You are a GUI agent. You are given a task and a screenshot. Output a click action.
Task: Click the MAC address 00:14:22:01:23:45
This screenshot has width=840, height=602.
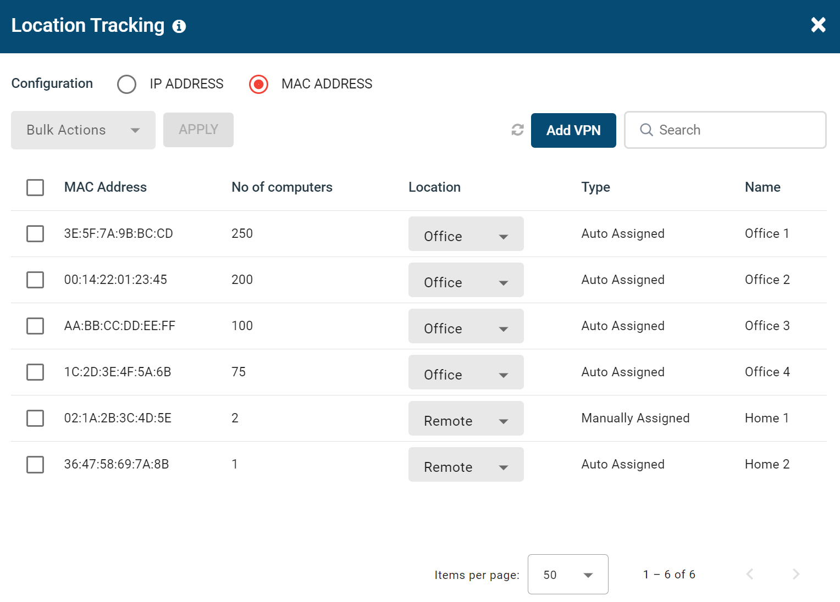pos(115,280)
